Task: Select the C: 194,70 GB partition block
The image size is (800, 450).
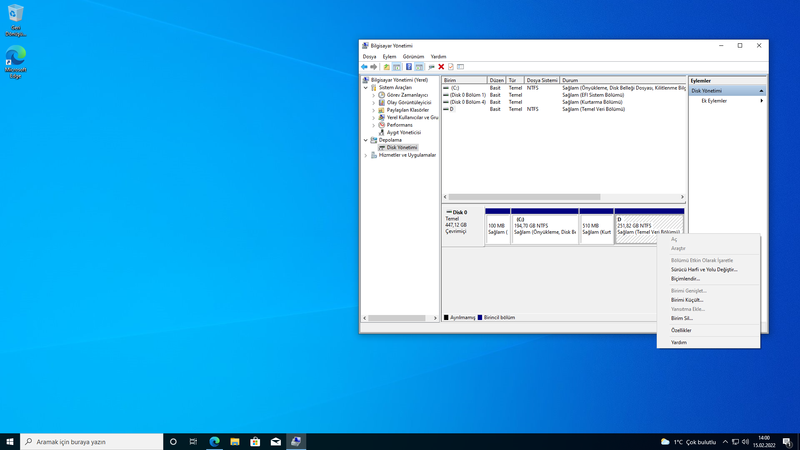Action: pos(545,228)
